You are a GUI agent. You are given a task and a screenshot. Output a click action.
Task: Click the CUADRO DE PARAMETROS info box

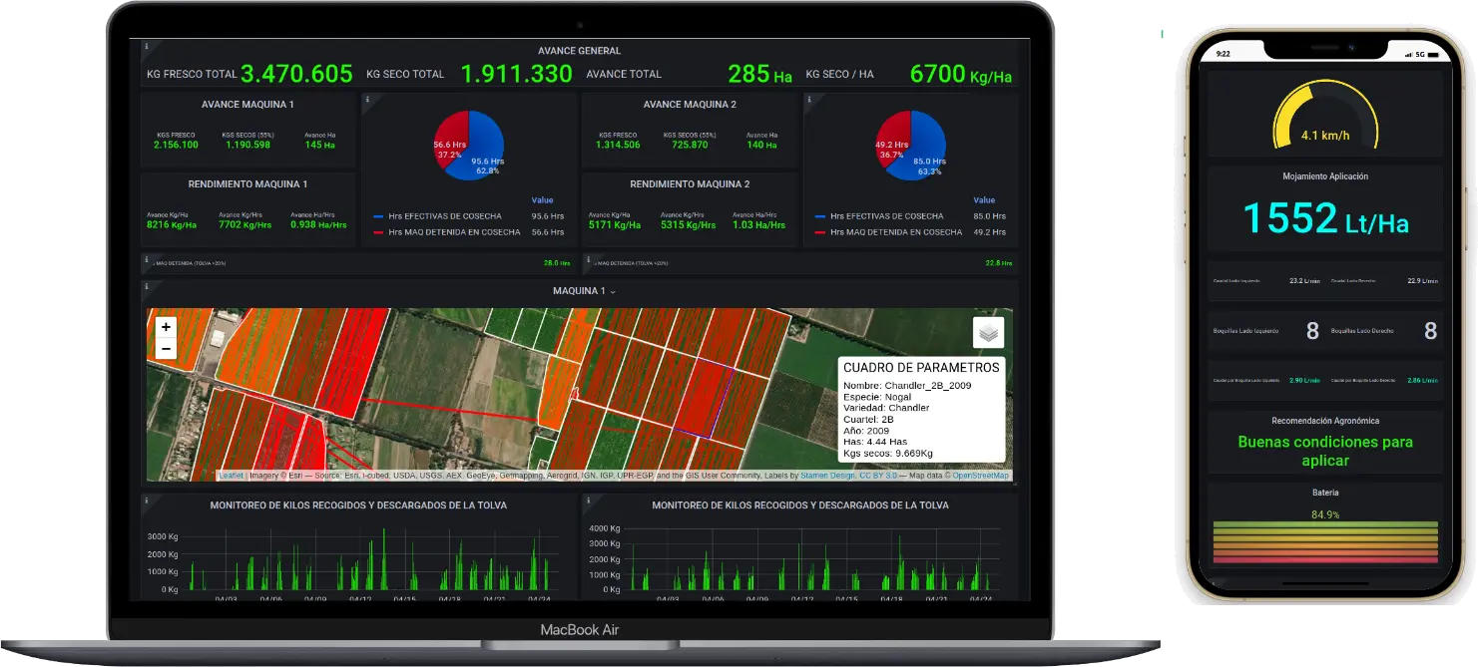click(x=921, y=410)
